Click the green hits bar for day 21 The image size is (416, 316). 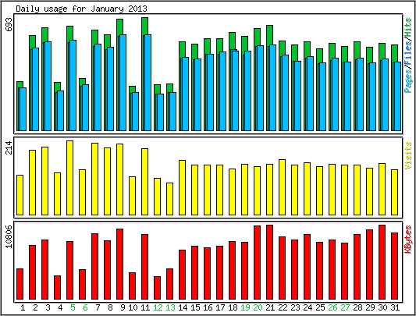pos(269,35)
